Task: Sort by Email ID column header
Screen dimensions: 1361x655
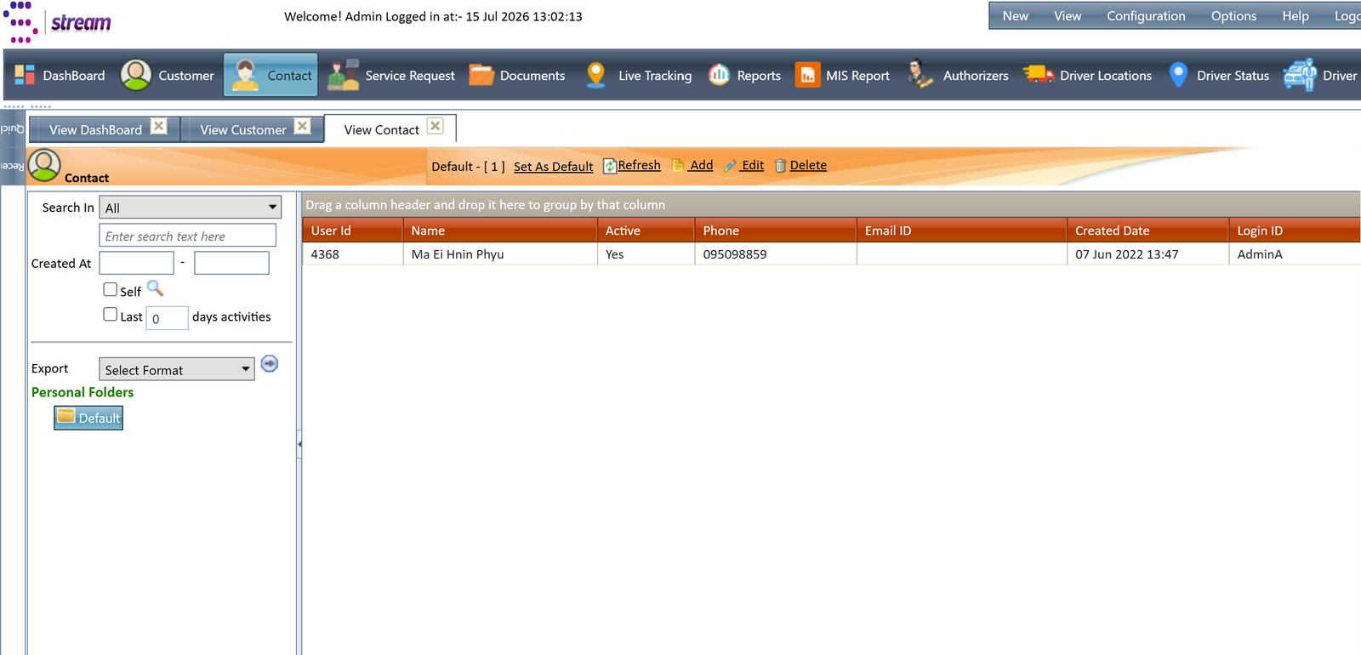Action: [962, 231]
